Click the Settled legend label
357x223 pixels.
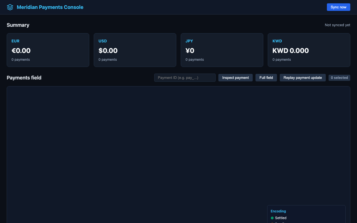coord(281,218)
